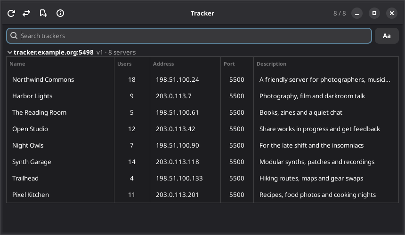Click truncated 'A friendly server for photographers' description
The height and width of the screenshot is (235, 405).
click(324, 79)
